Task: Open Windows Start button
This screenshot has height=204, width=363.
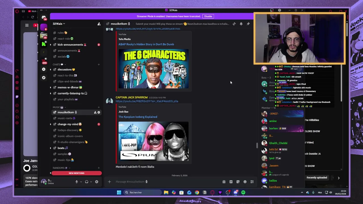Action: pyautogui.click(x=119, y=193)
